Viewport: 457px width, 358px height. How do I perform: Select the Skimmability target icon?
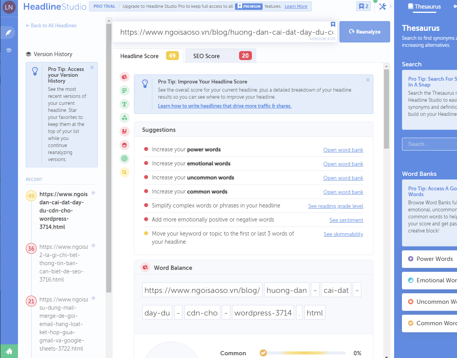(124, 159)
